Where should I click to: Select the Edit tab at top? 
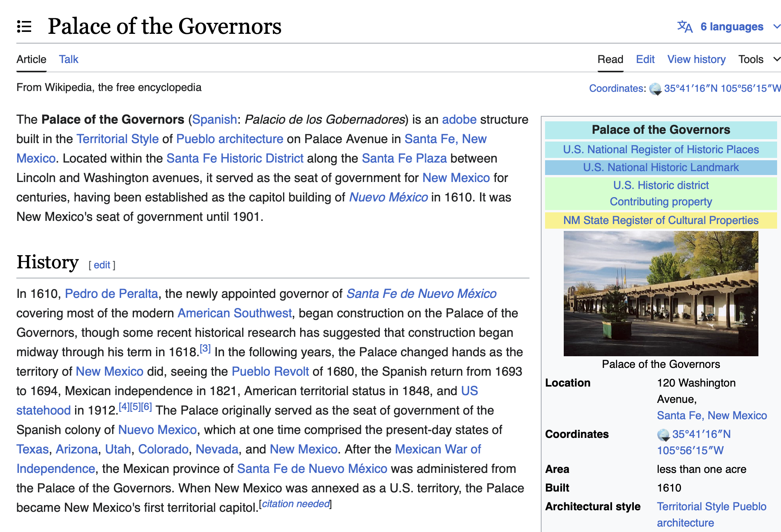(x=645, y=59)
